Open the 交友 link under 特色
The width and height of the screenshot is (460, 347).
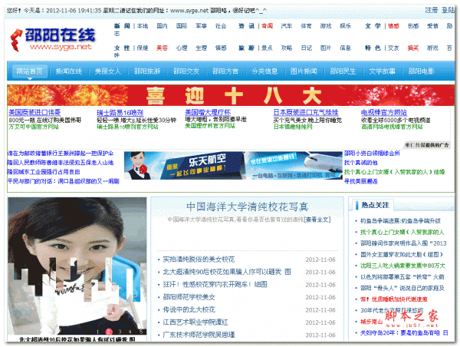(393, 48)
